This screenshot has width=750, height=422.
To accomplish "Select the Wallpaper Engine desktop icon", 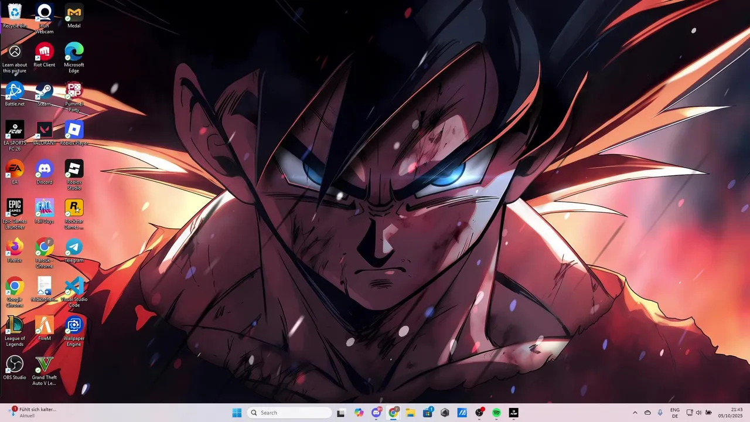I will 74,331.
